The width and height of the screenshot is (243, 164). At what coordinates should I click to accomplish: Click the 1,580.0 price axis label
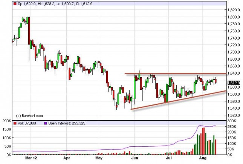234,94
